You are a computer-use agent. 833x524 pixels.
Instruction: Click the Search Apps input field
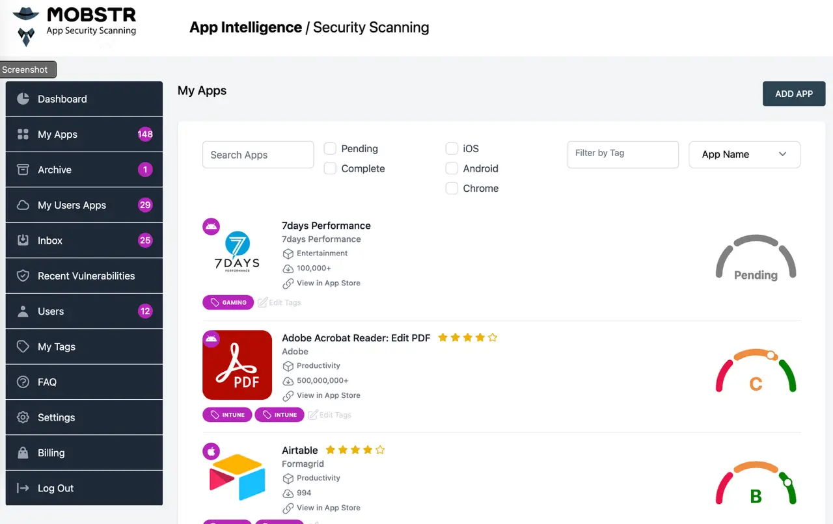coord(258,154)
